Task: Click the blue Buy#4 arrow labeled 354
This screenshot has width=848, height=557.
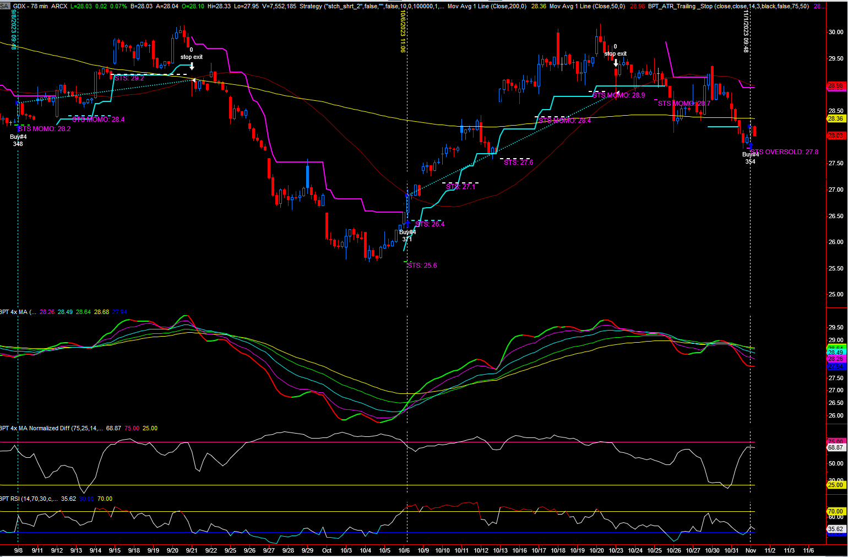Action: 750,147
